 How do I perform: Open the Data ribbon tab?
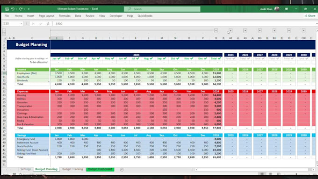tap(78, 16)
